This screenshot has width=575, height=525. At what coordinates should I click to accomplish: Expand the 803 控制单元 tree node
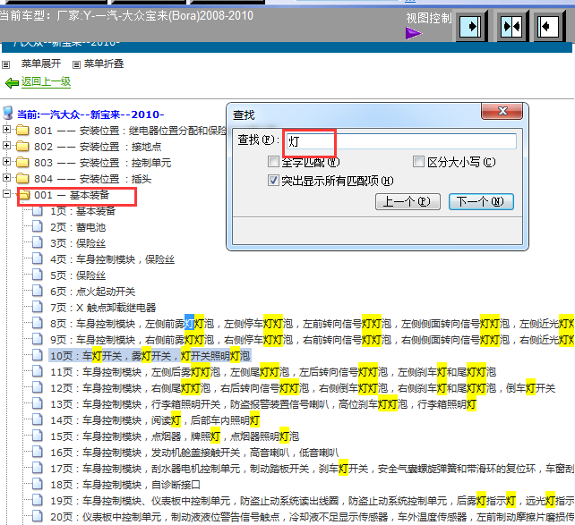pyautogui.click(x=6, y=162)
